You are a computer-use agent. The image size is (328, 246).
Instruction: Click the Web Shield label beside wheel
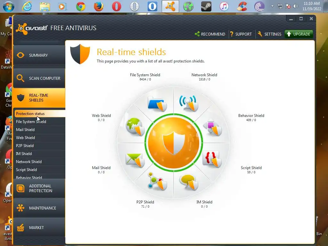tap(101, 115)
